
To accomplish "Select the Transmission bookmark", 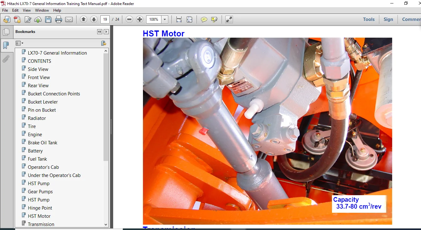I will coord(41,224).
